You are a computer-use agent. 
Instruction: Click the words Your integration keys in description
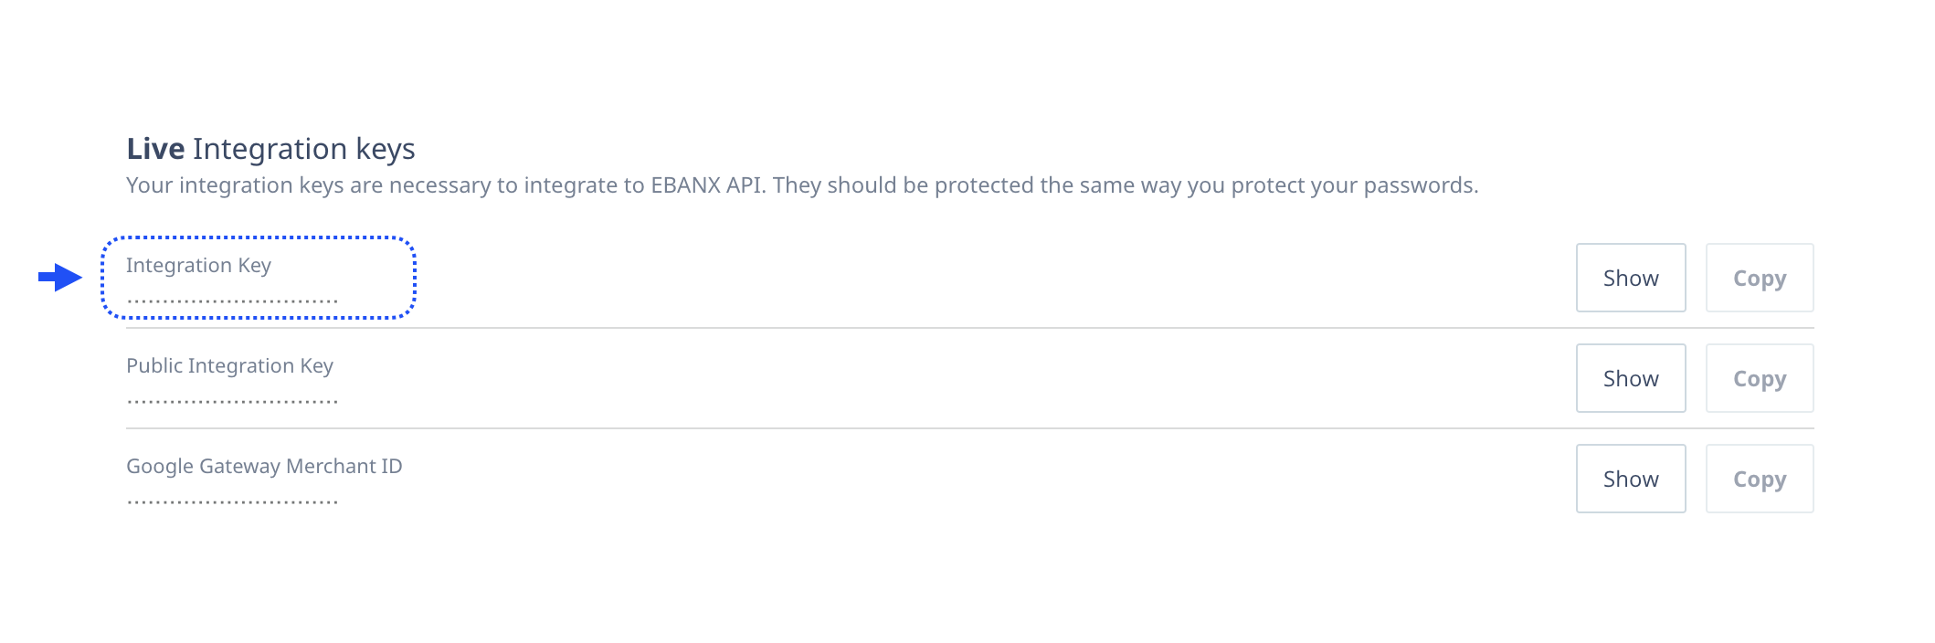tap(235, 185)
